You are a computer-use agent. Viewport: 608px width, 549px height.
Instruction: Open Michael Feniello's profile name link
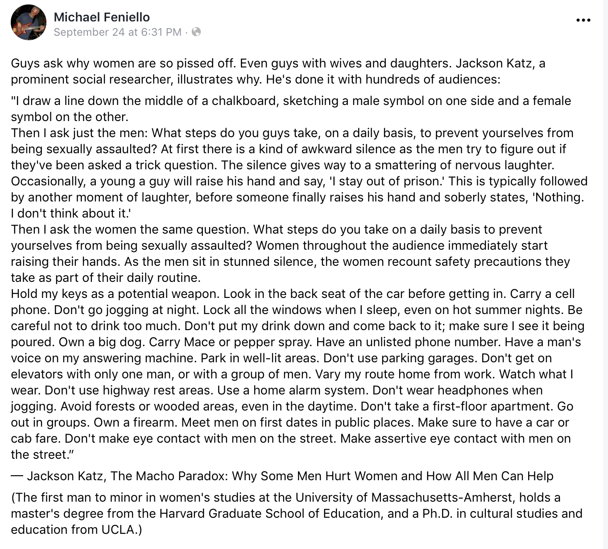pos(102,17)
